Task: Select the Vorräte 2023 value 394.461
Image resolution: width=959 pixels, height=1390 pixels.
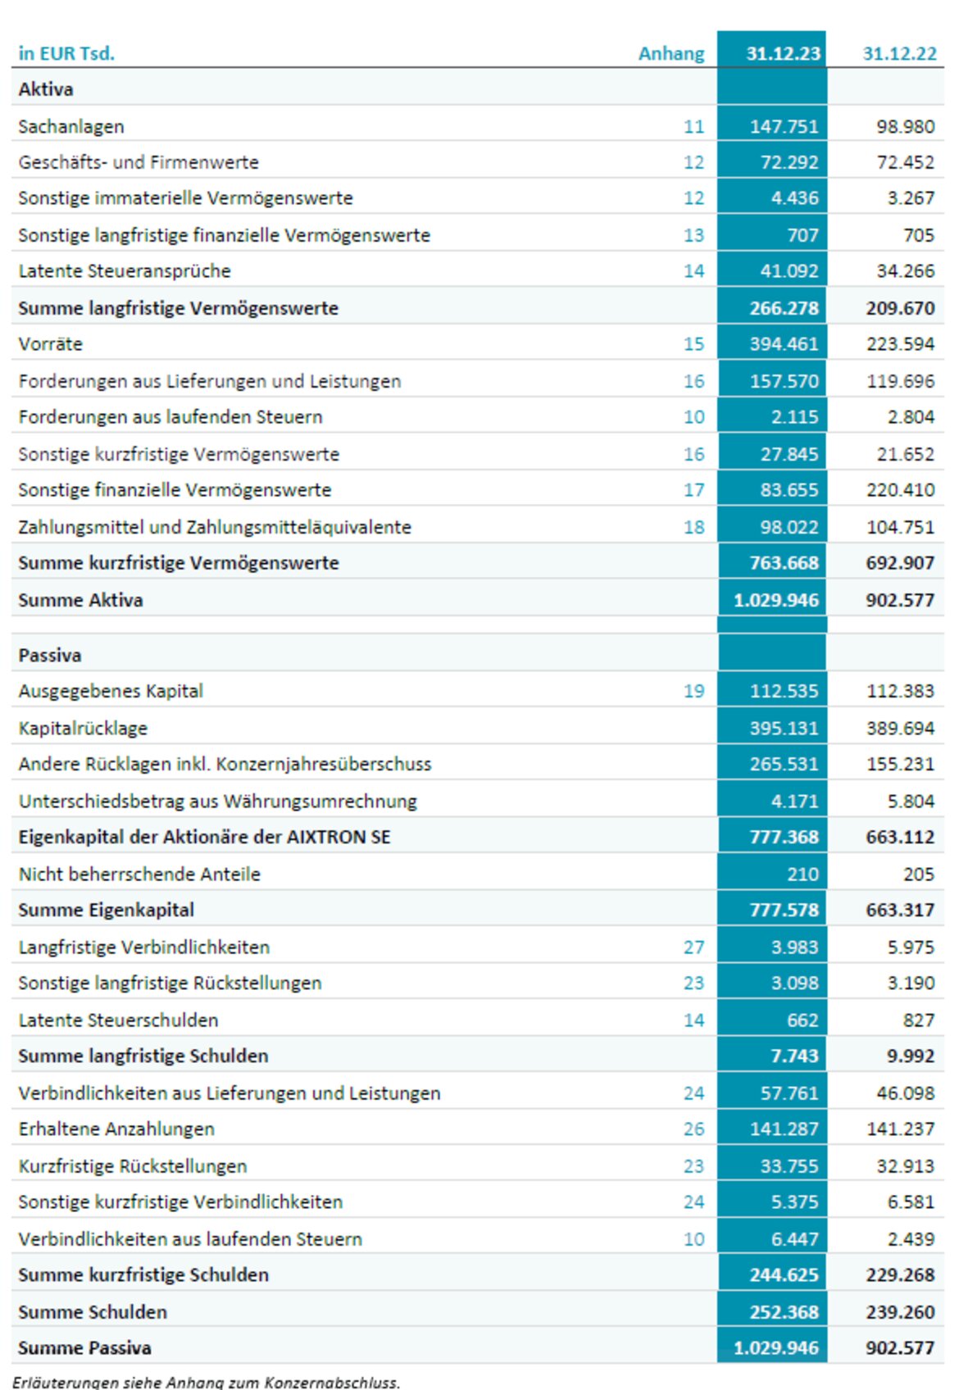Action: [x=783, y=344]
